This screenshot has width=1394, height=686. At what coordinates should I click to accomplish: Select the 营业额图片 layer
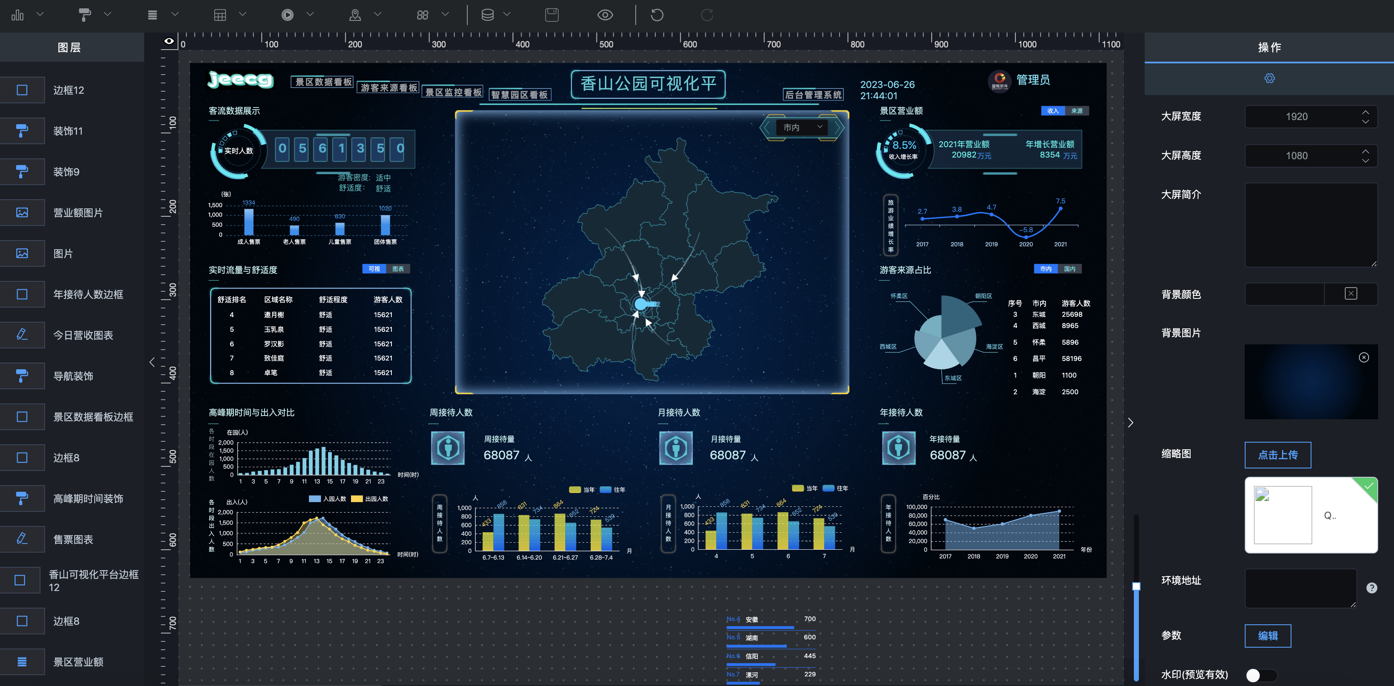[x=78, y=213]
